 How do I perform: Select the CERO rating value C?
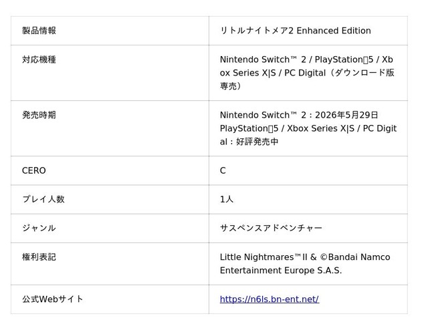223,170
